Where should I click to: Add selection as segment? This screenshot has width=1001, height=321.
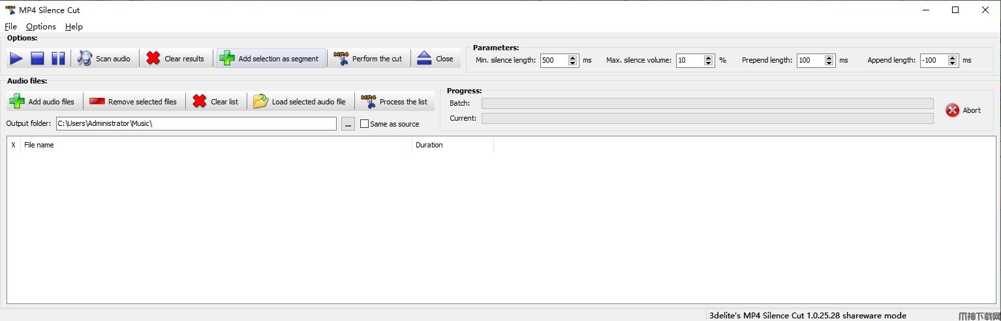click(270, 59)
